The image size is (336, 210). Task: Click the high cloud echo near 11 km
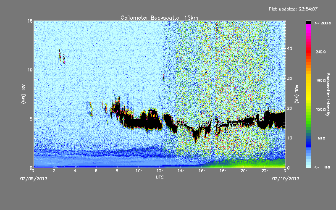61,58
